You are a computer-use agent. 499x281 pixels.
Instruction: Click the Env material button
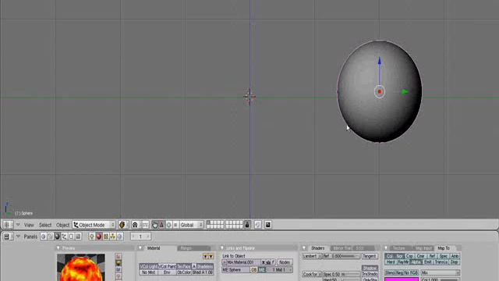point(167,272)
